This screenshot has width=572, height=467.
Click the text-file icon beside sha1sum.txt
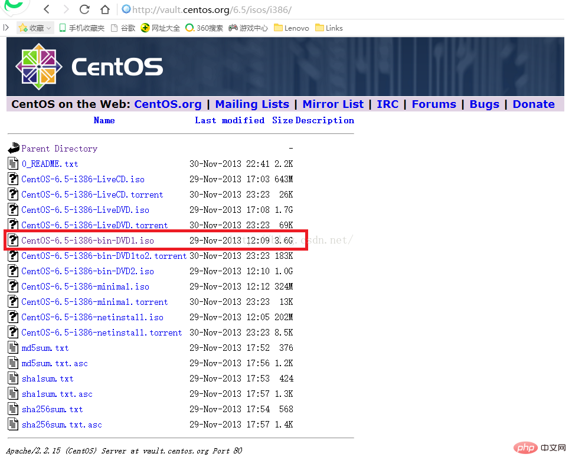13,379
